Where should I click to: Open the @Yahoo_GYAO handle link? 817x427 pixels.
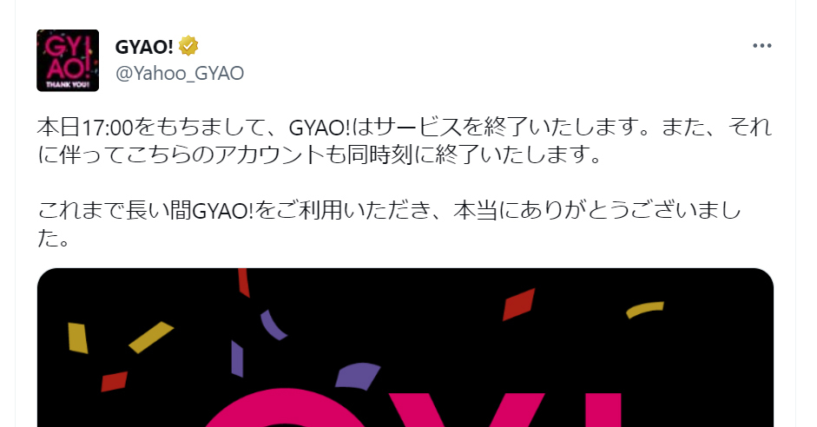[x=180, y=74]
